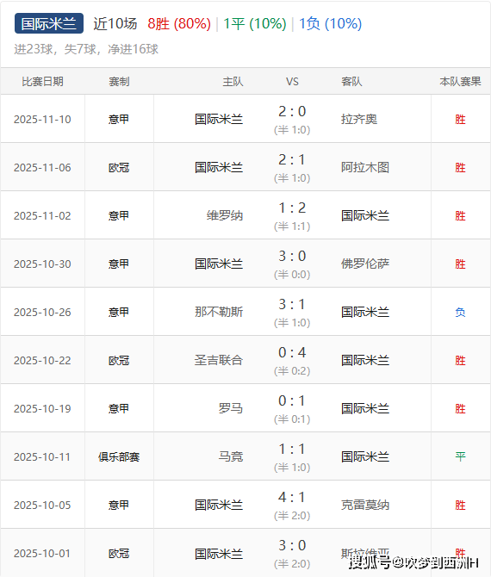Click the 赛制 column header
The image size is (491, 577).
pyautogui.click(x=119, y=82)
